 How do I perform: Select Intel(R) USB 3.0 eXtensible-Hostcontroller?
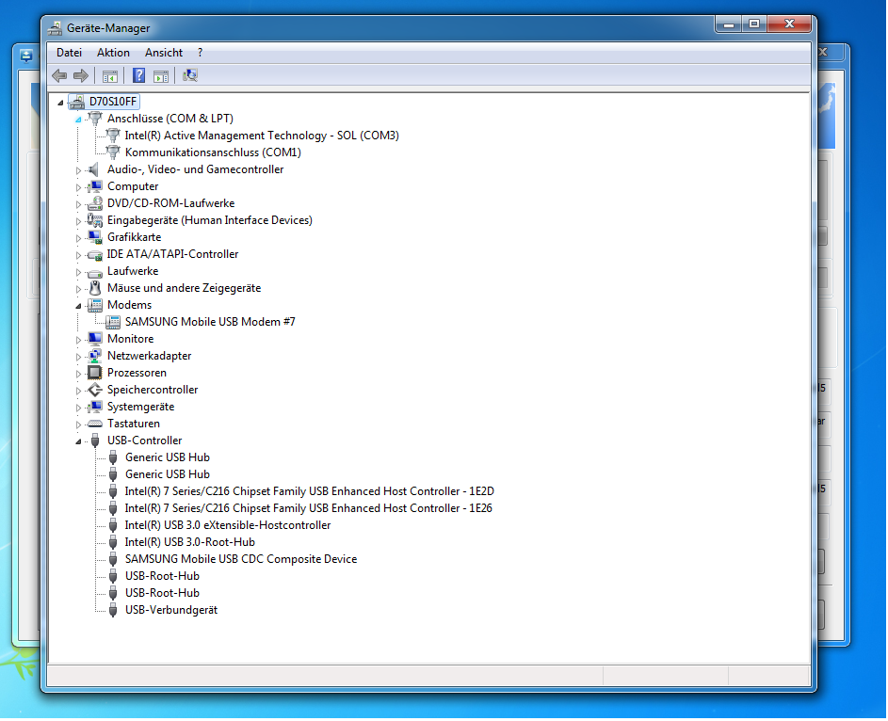click(227, 525)
